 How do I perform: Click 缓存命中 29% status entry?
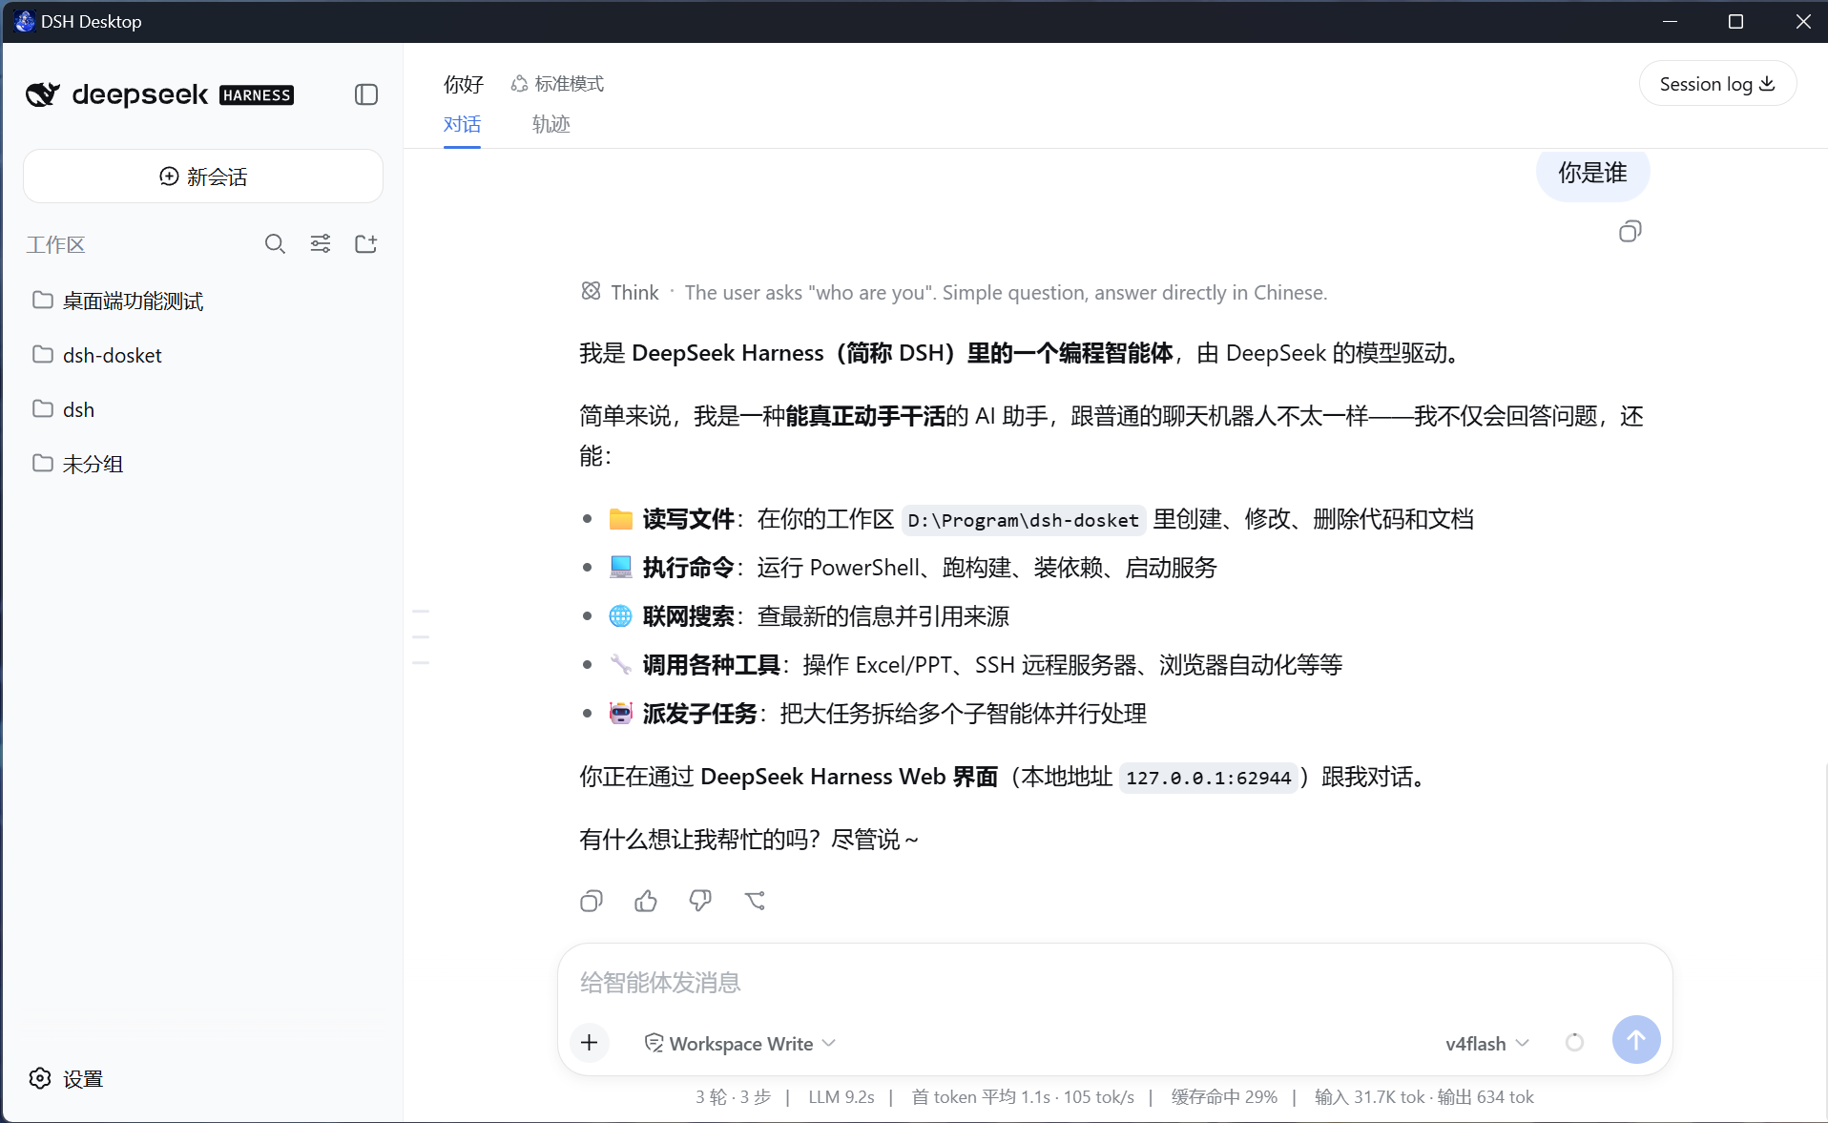click(1224, 1097)
